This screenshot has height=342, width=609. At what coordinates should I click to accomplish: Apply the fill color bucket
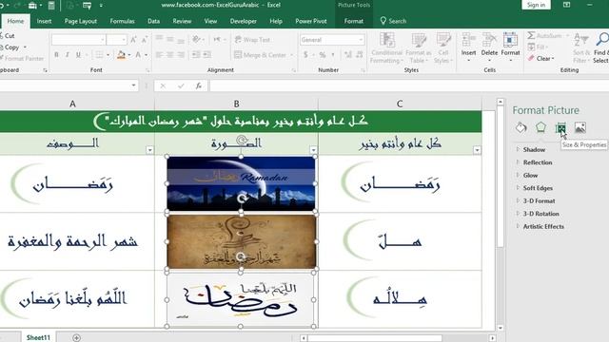coord(121,55)
